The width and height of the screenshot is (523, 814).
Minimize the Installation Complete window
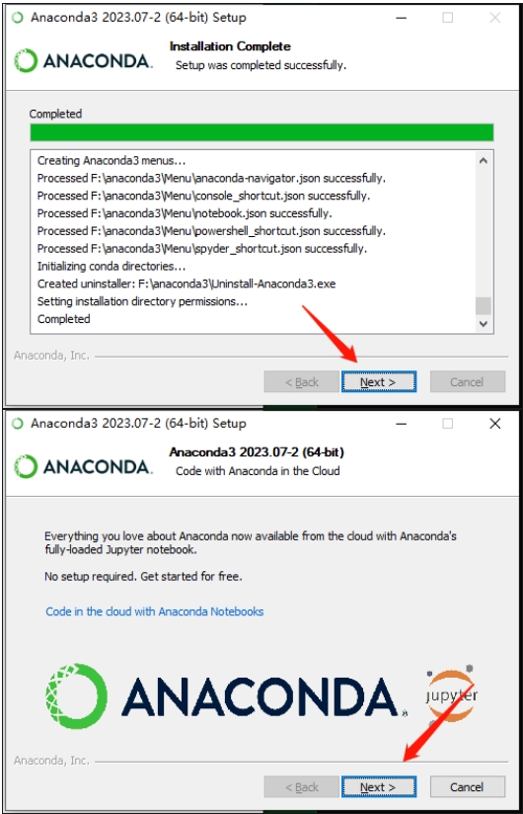coord(402,18)
